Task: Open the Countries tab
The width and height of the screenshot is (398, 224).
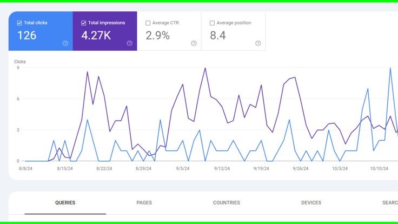Action: click(227, 203)
